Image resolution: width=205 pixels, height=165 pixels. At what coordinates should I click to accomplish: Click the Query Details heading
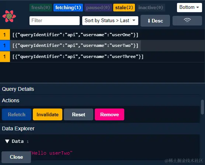point(18,89)
